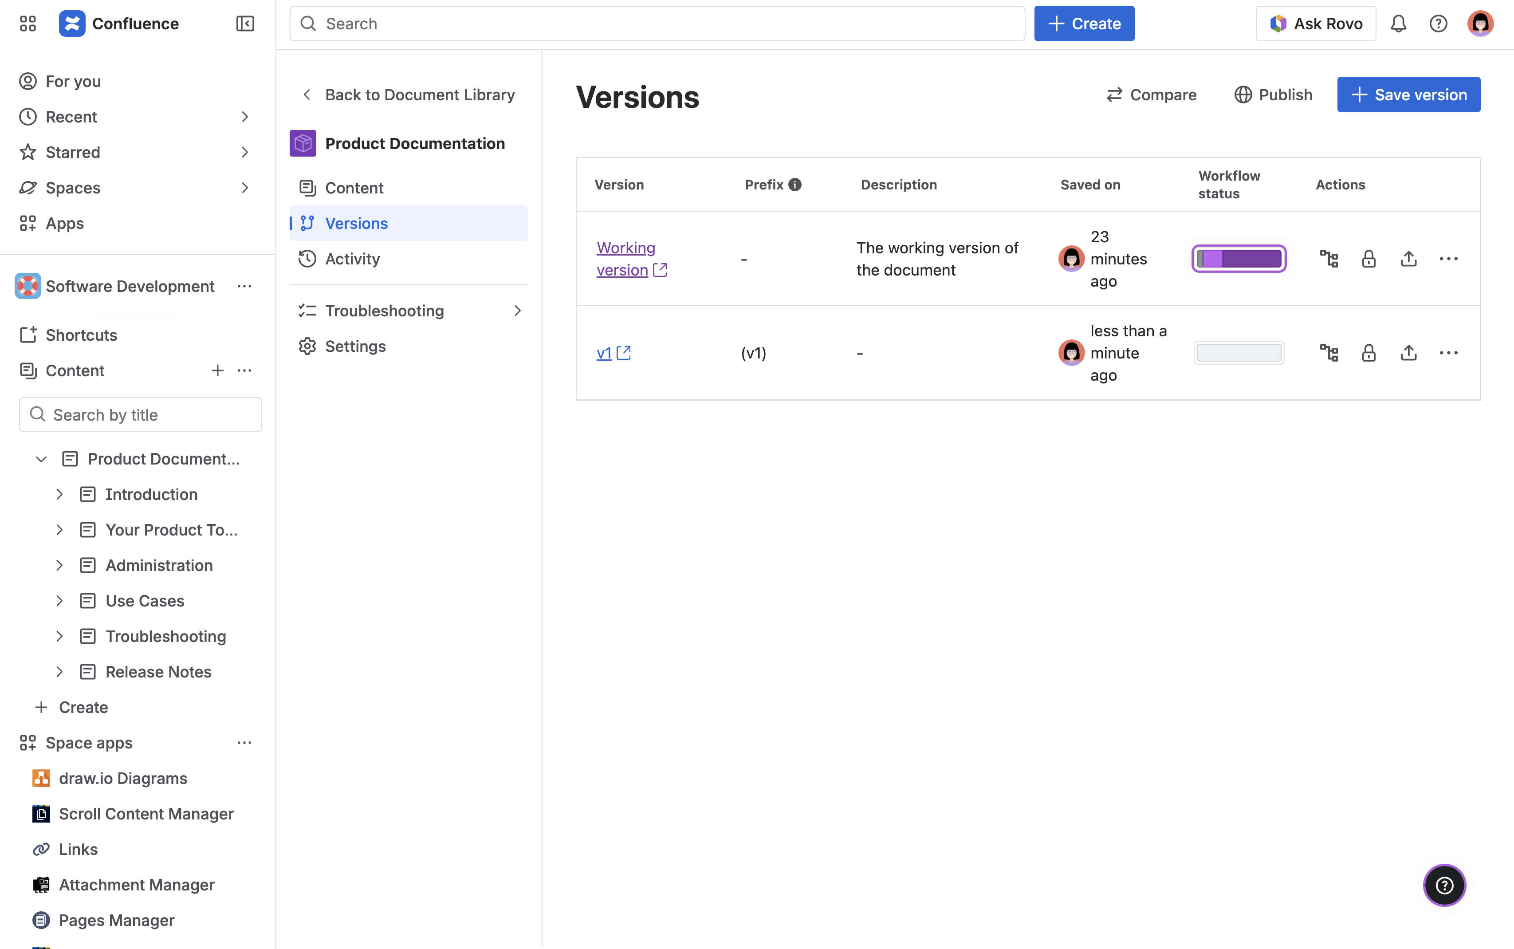Open the notifications bell
1514x949 pixels.
pos(1399,23)
